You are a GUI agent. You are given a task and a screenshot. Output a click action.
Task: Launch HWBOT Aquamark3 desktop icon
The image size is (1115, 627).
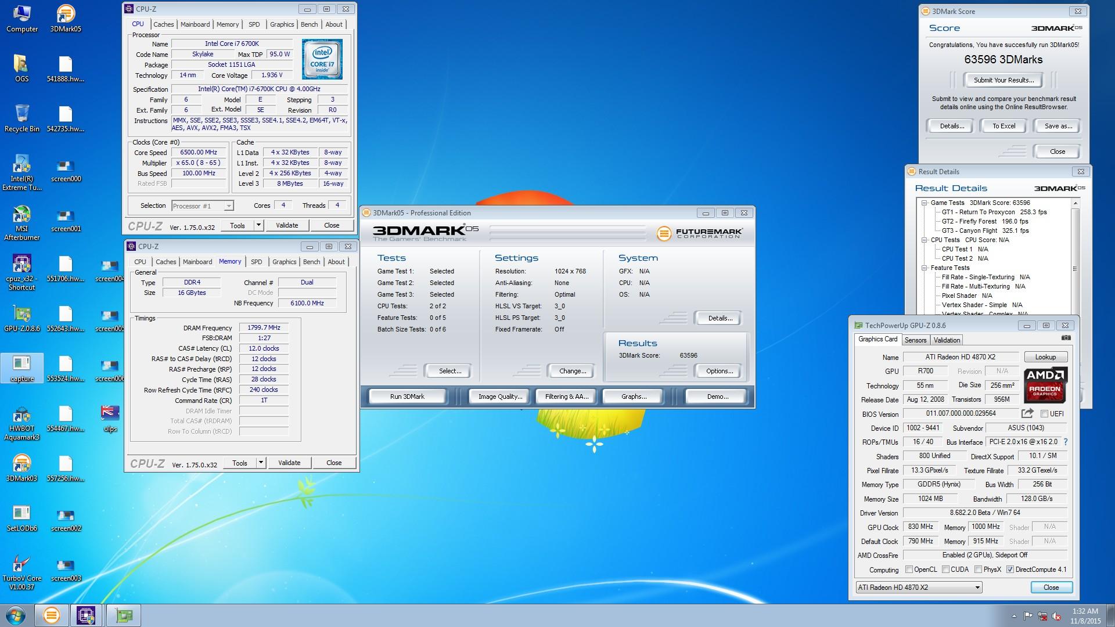click(21, 423)
